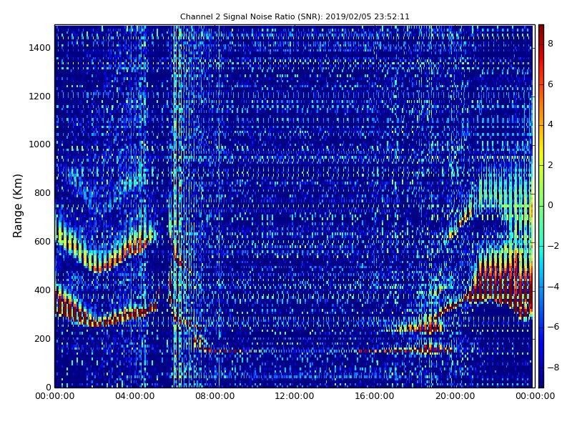Click the final 00:00:00 label at axis end
This screenshot has height=429, width=572.
(535, 396)
